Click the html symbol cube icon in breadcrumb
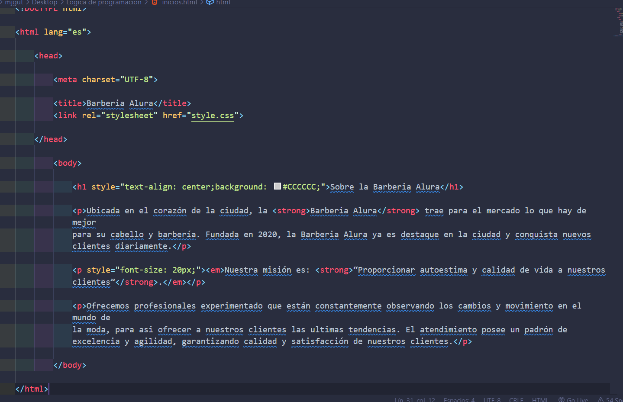This screenshot has height=402, width=623. tap(210, 2)
